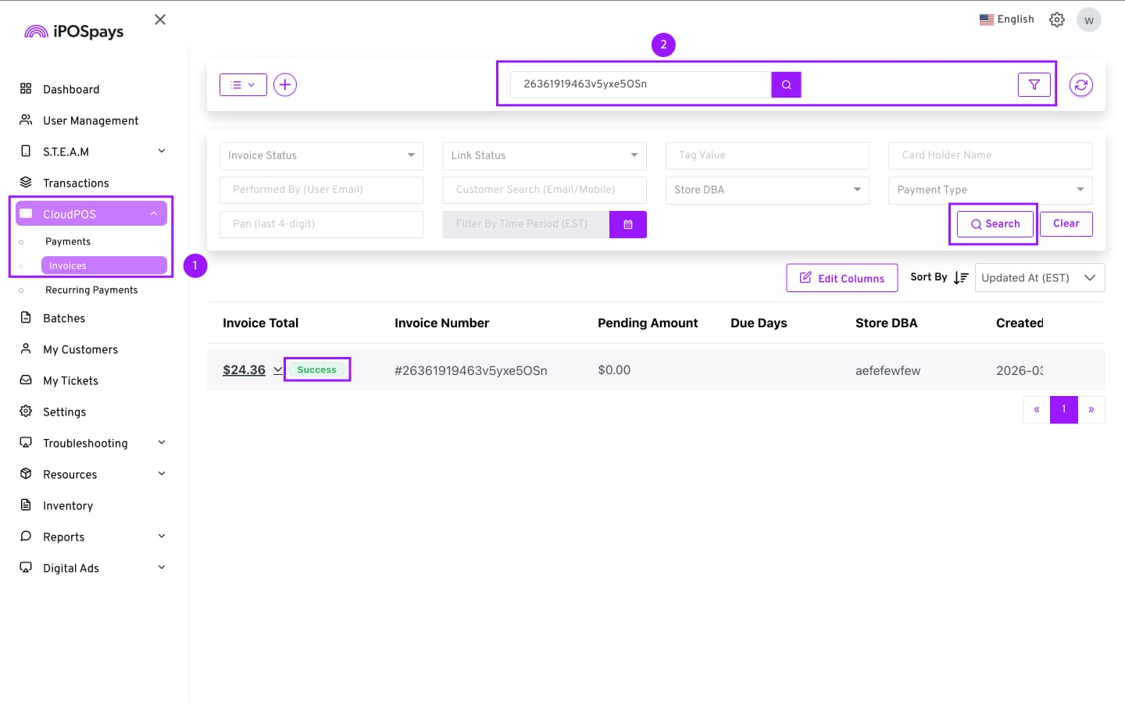Expand the Invoice Status dropdown

[x=321, y=155]
